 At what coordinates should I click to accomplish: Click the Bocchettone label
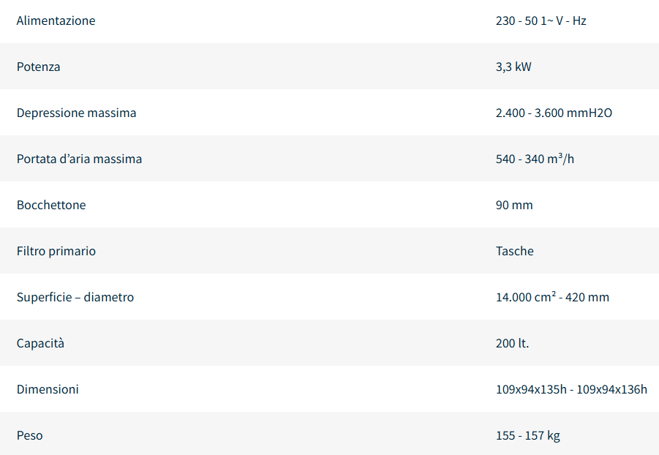pos(51,205)
